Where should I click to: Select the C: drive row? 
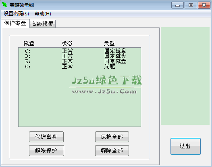tap(79, 51)
